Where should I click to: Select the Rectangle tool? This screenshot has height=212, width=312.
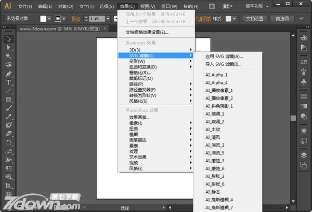pos(8,100)
